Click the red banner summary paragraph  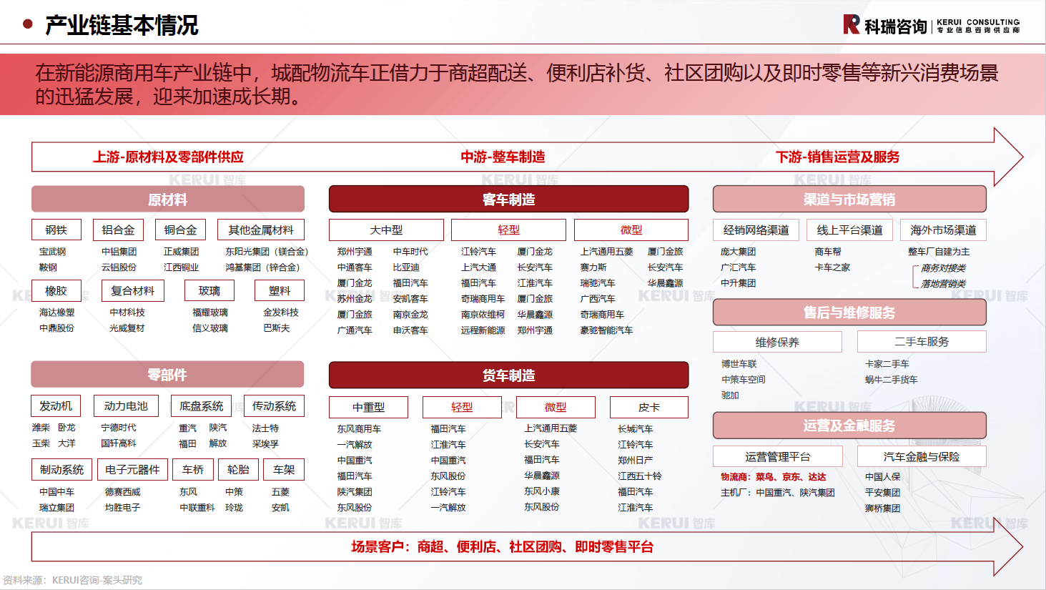click(517, 84)
